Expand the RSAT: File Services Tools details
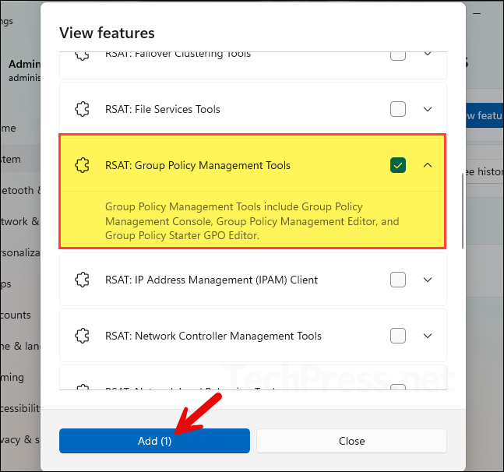Image resolution: width=504 pixels, height=472 pixels. 428,109
